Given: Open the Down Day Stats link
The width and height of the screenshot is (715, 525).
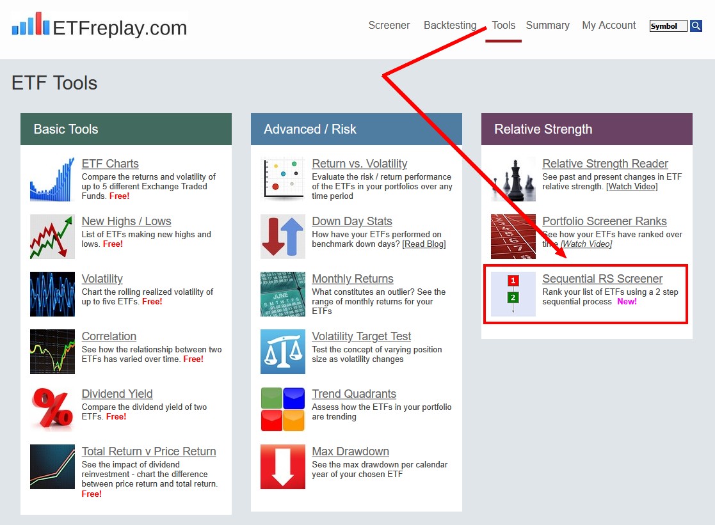Looking at the screenshot, I should coord(352,221).
